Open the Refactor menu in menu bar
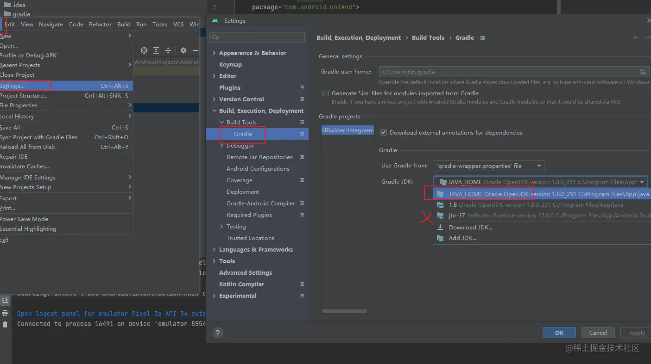Image resolution: width=651 pixels, height=364 pixels. (x=100, y=25)
